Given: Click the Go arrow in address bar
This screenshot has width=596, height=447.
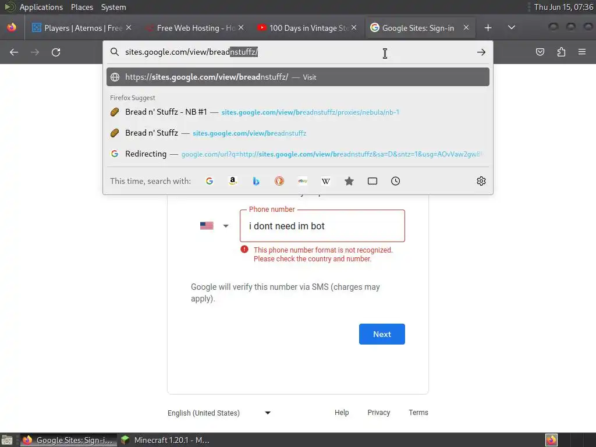Looking at the screenshot, I should [x=481, y=52].
